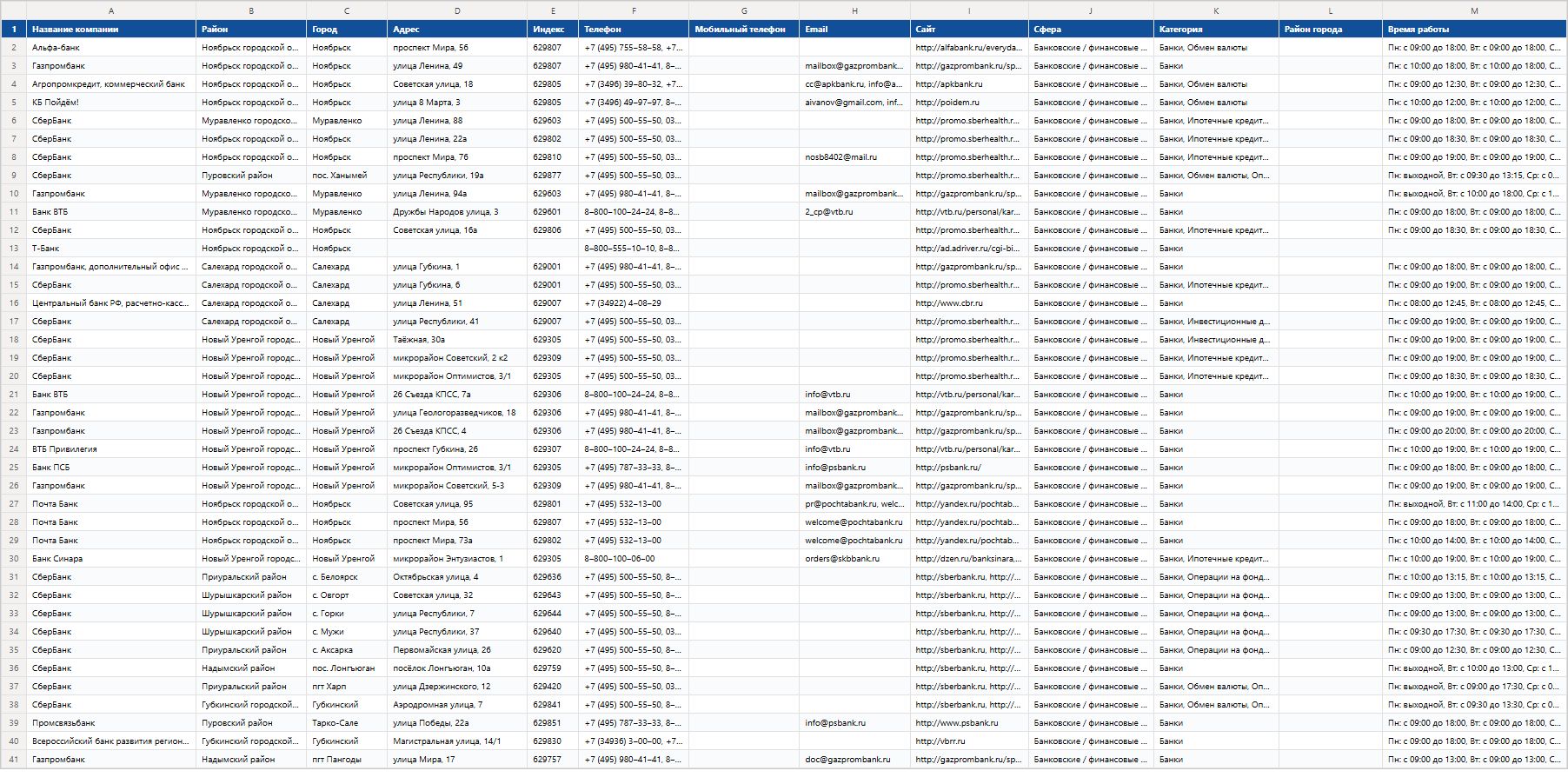This screenshot has width=1568, height=784.
Task: Click the site cell 'http://poidem.ru'
Action: 969,103
